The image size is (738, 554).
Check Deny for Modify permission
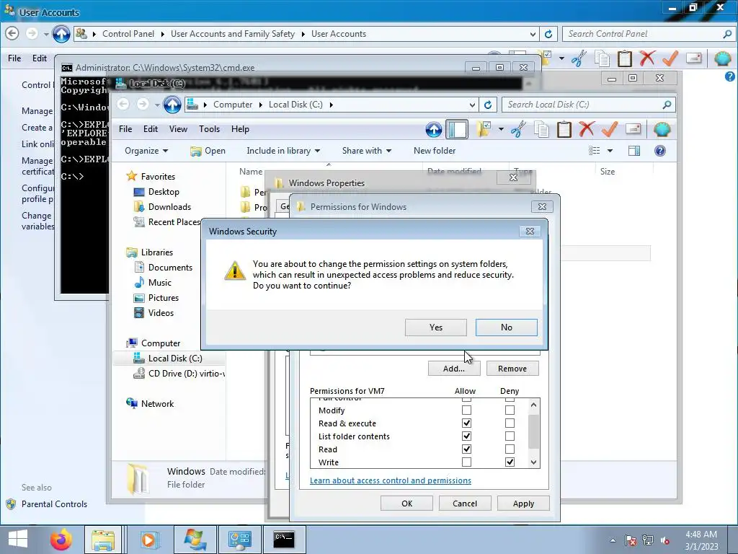click(x=510, y=410)
